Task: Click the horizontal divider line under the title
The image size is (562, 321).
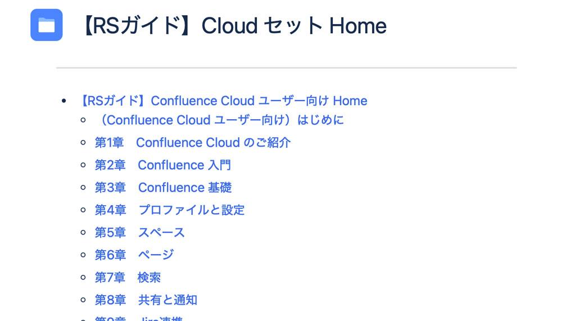Action: point(287,67)
